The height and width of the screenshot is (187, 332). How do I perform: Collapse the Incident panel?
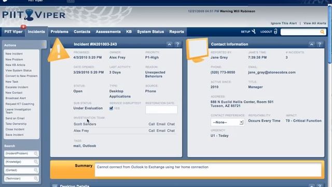click(x=169, y=44)
